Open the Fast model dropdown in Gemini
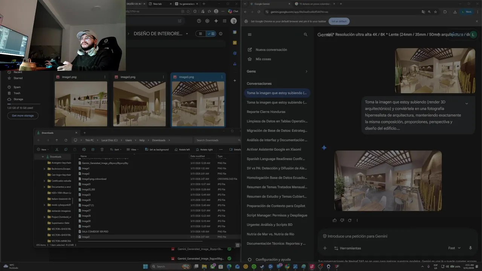The height and width of the screenshot is (271, 482). pyautogui.click(x=454, y=248)
